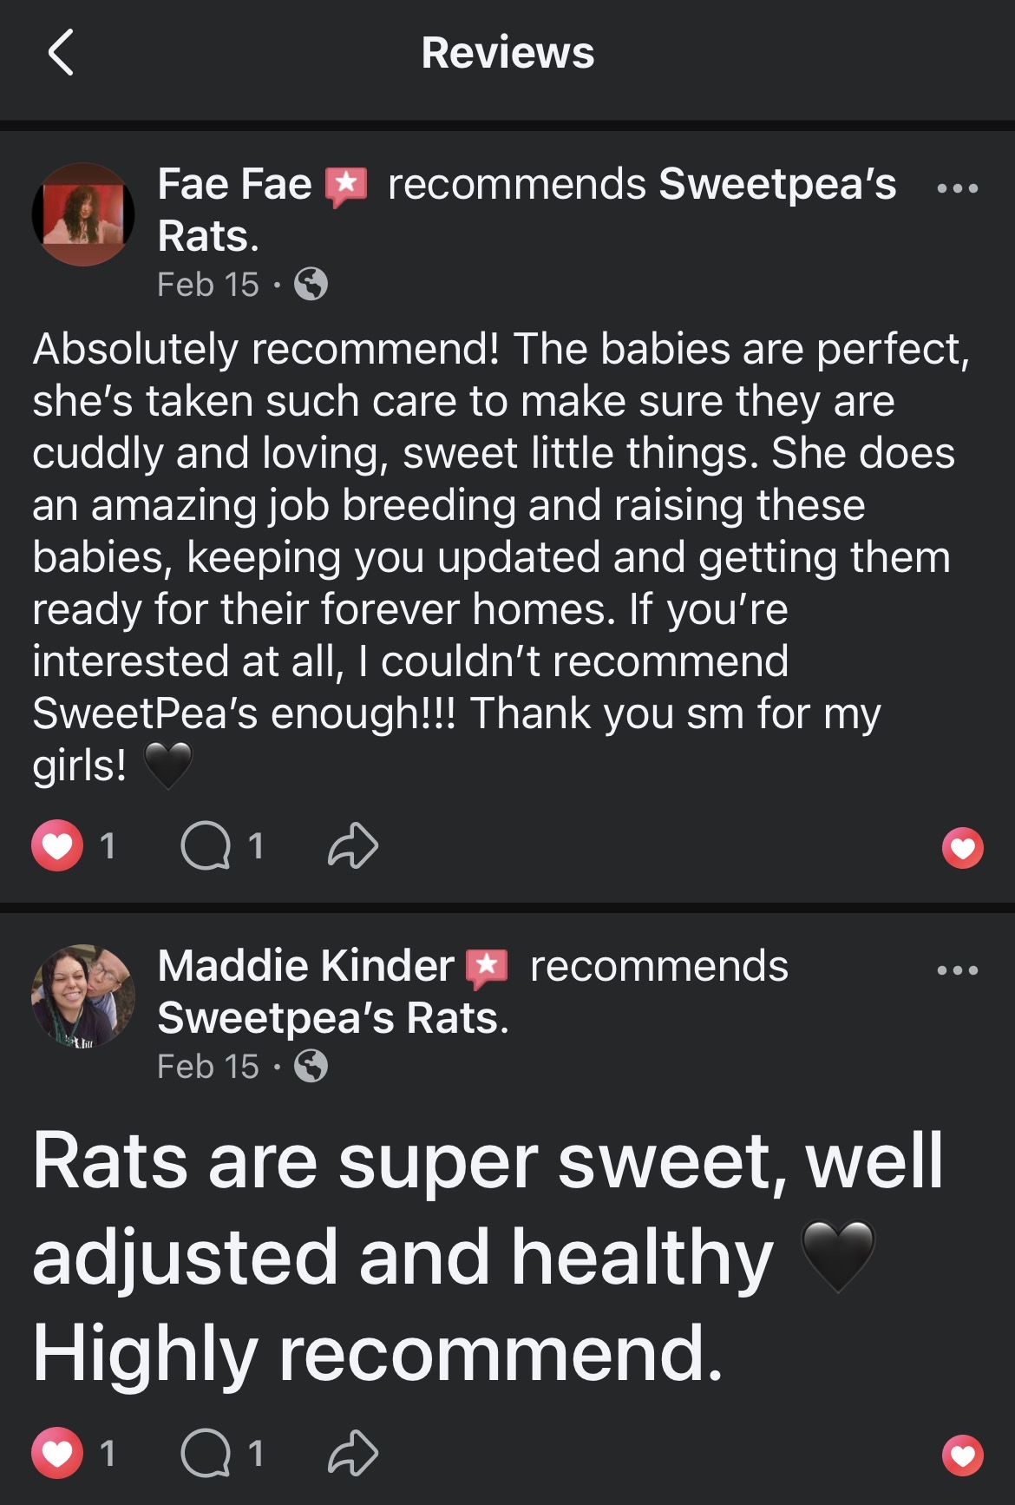Open more options on Maddie Kinder's review
Image resolution: width=1015 pixels, height=1505 pixels.
tap(958, 969)
